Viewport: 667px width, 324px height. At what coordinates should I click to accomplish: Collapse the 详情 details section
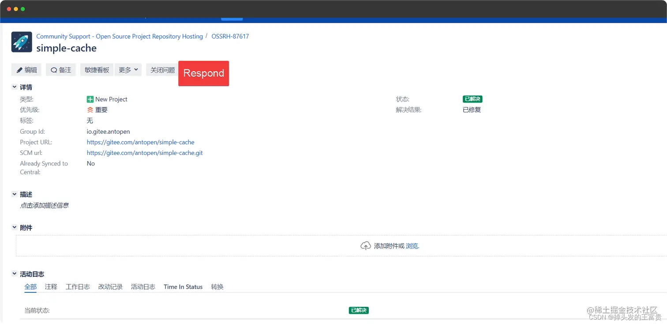tap(15, 87)
